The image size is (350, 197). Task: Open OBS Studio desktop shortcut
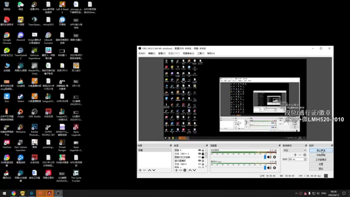coord(35,113)
